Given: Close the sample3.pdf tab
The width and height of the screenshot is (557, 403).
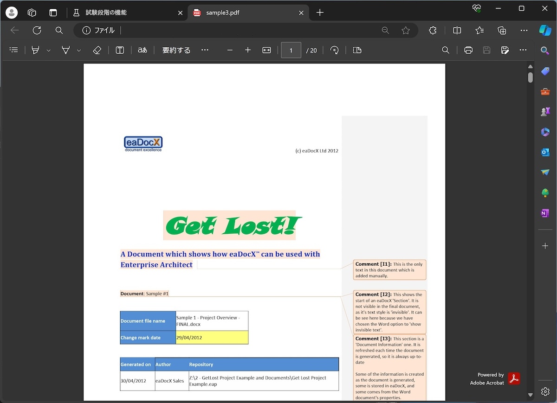Looking at the screenshot, I should tap(301, 13).
